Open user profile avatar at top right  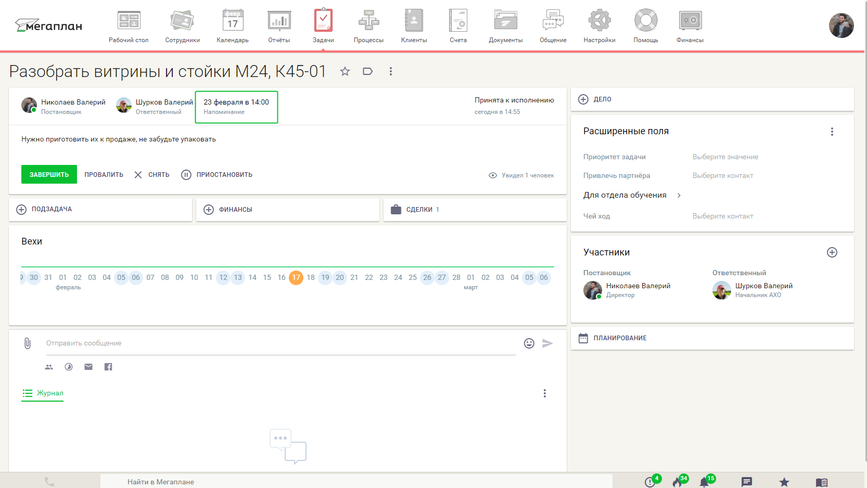841,25
